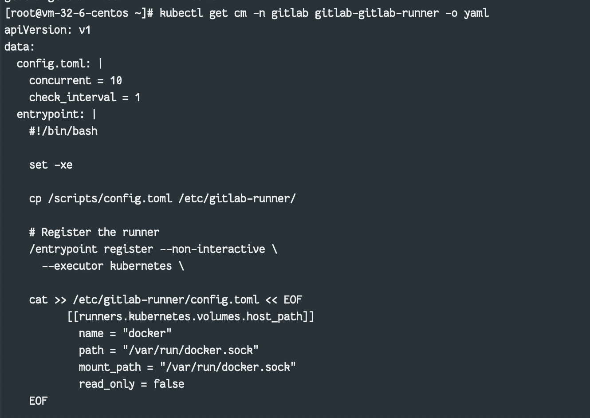Click the cp /scripts/config.toml command line
This screenshot has width=590, height=418.
(x=162, y=199)
